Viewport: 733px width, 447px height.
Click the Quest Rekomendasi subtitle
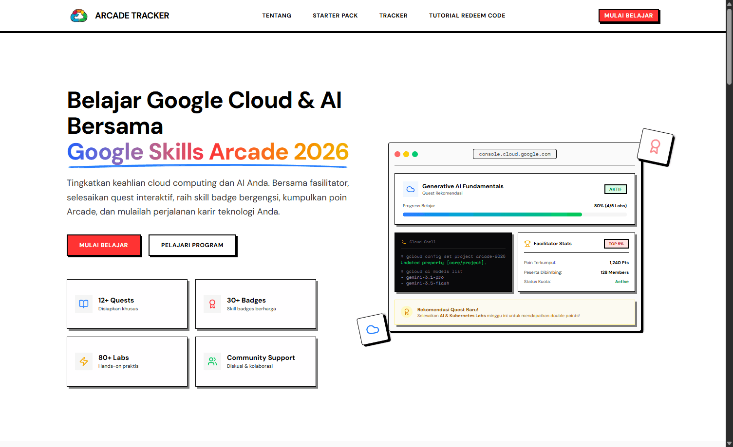442,193
